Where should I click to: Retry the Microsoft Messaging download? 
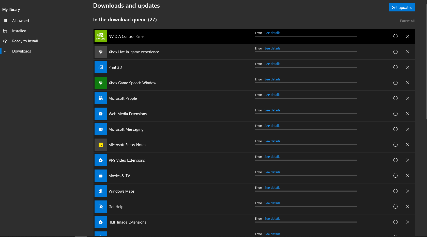pyautogui.click(x=395, y=129)
